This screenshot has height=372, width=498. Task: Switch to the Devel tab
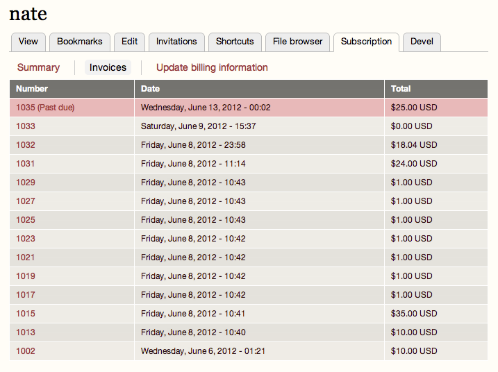[x=422, y=42]
